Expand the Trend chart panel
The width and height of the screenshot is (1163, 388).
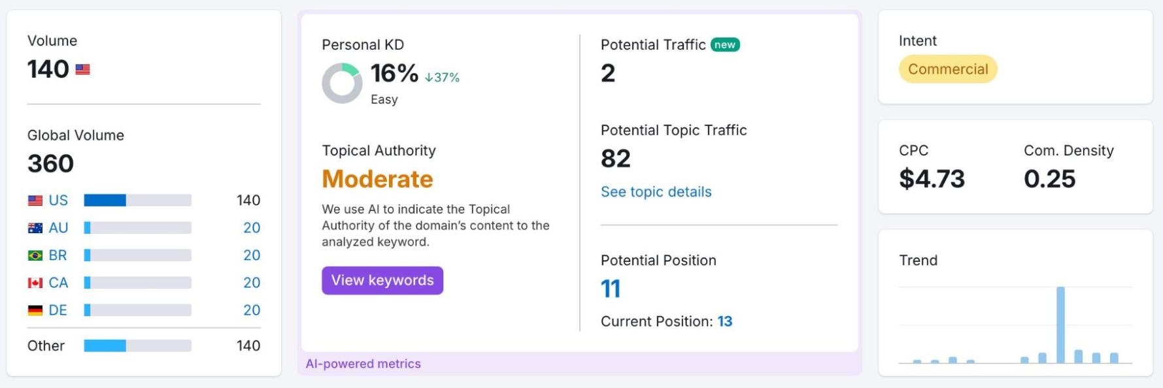point(917,260)
